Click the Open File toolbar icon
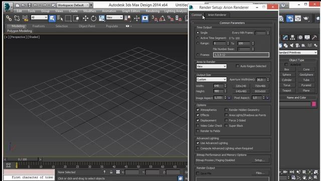 click(x=24, y=5)
